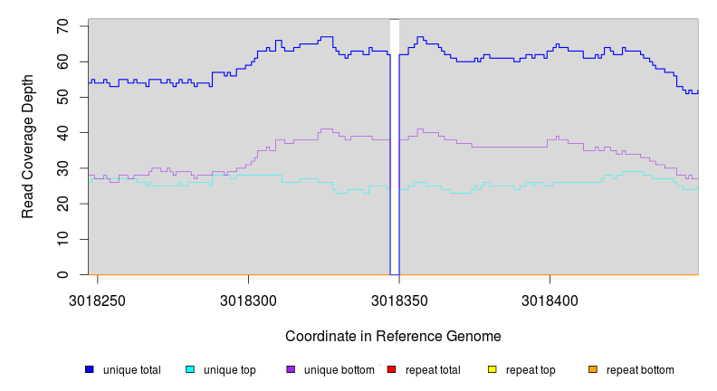
Task: Click the red repeat total legend swatch
Action: (x=391, y=369)
